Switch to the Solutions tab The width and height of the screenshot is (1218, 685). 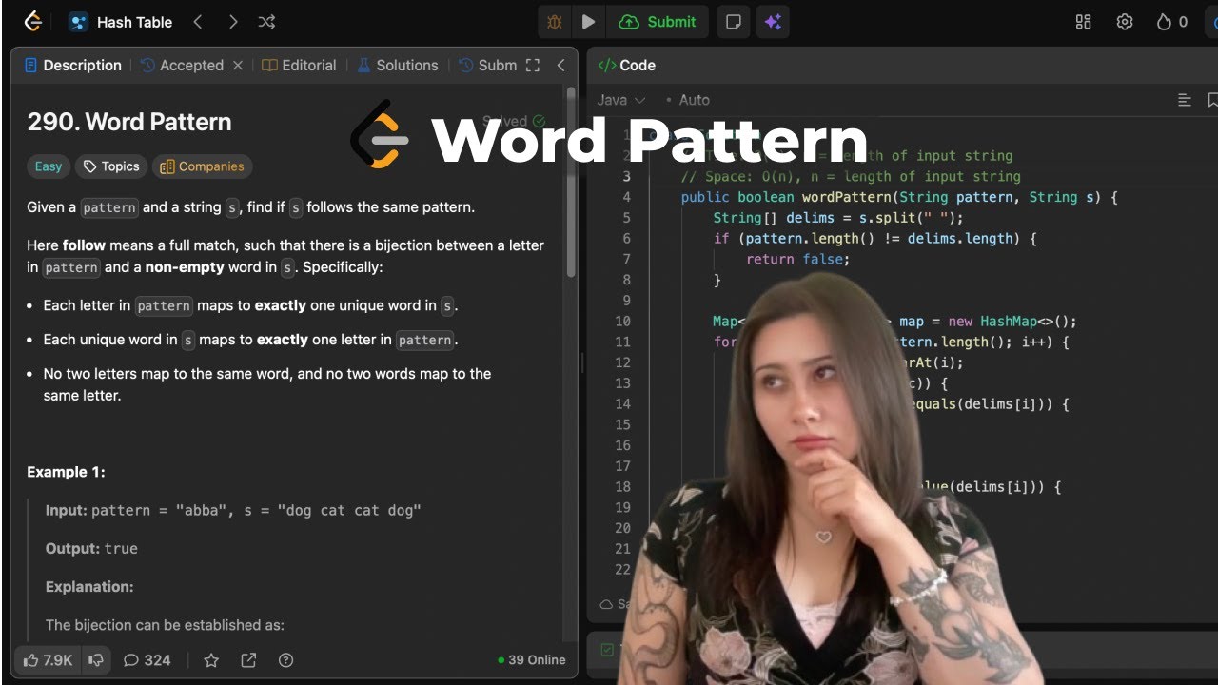(398, 66)
